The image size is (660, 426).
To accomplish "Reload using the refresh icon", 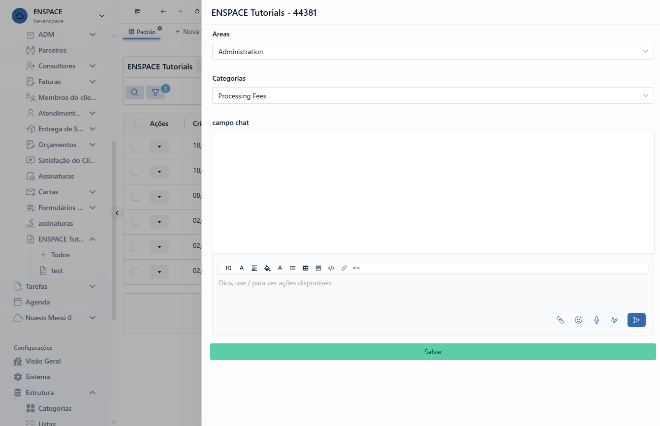I will click(x=197, y=11).
